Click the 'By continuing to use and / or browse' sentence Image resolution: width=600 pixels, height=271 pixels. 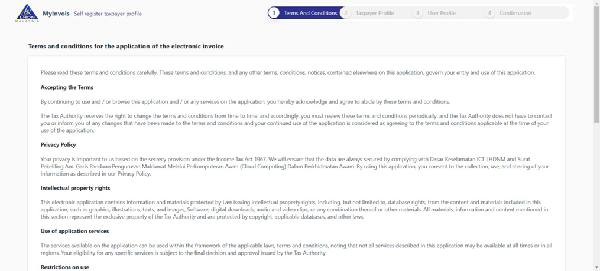245,102
